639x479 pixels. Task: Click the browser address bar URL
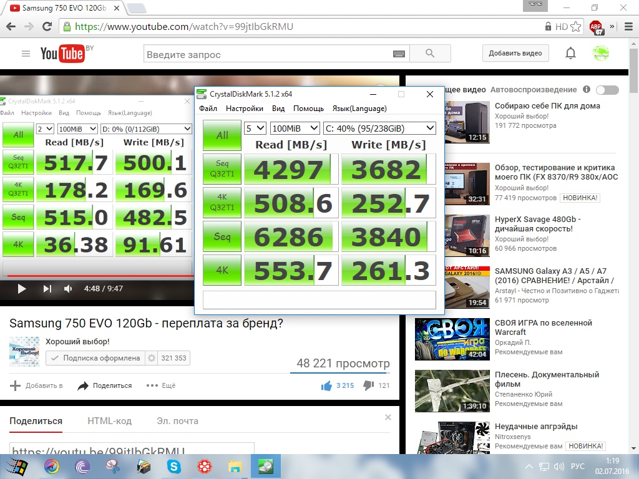(x=183, y=27)
